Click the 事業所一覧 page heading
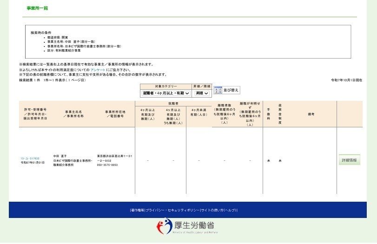This screenshot has height=244, width=377. [x=37, y=8]
